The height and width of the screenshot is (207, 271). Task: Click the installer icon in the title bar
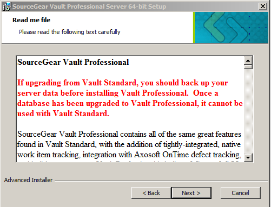tap(7, 6)
